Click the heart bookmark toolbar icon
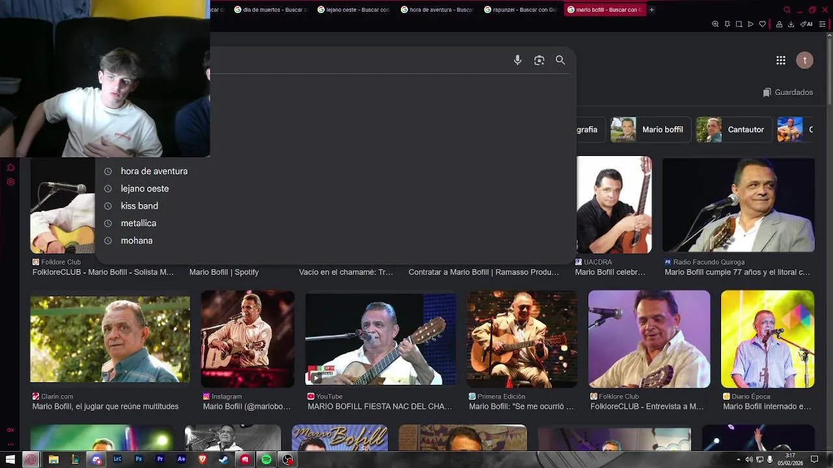 point(762,24)
